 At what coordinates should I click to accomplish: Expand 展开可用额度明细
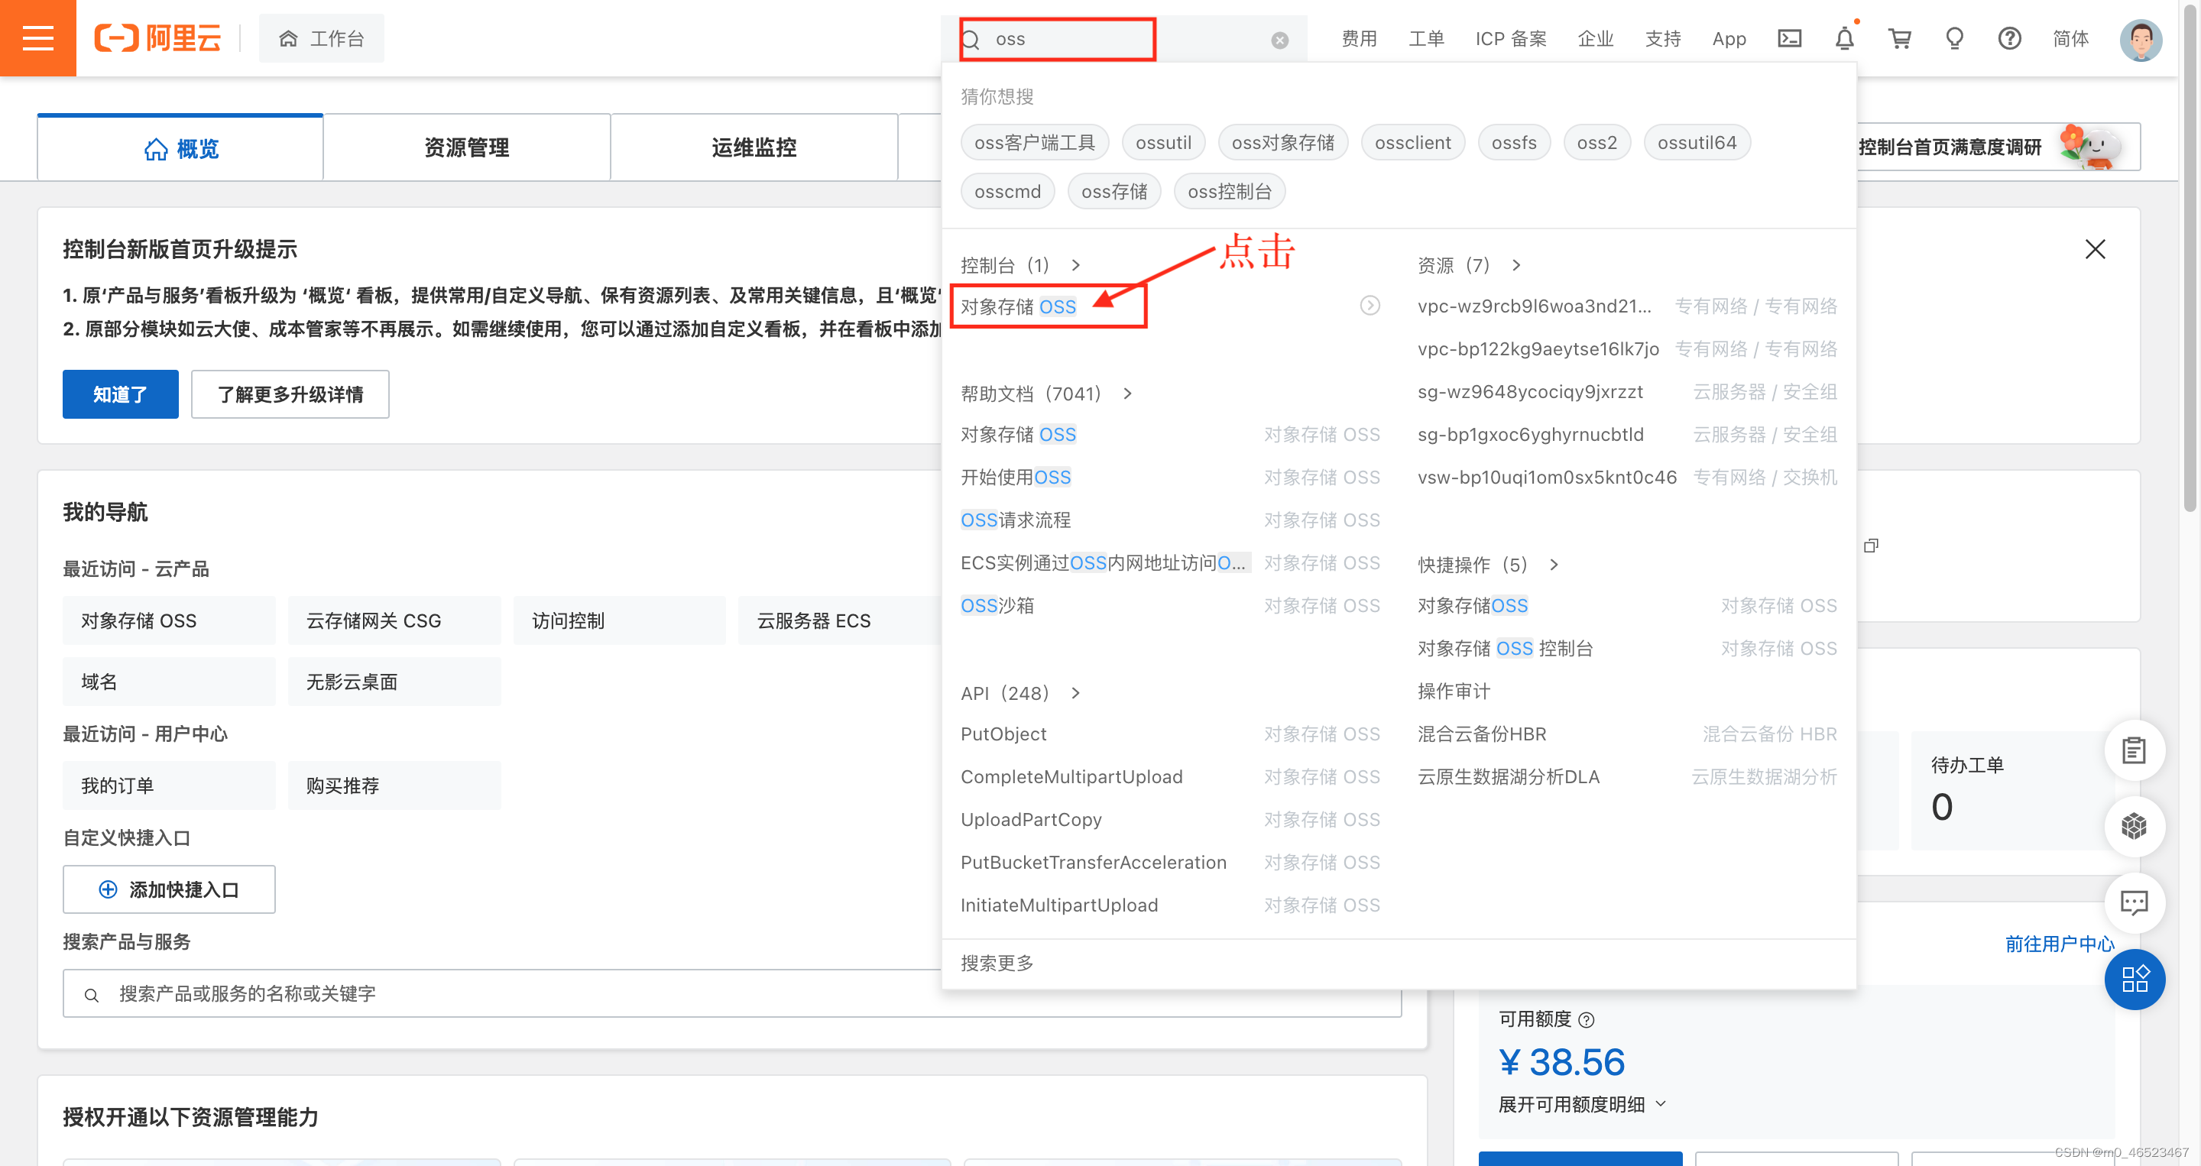[x=1581, y=1103]
